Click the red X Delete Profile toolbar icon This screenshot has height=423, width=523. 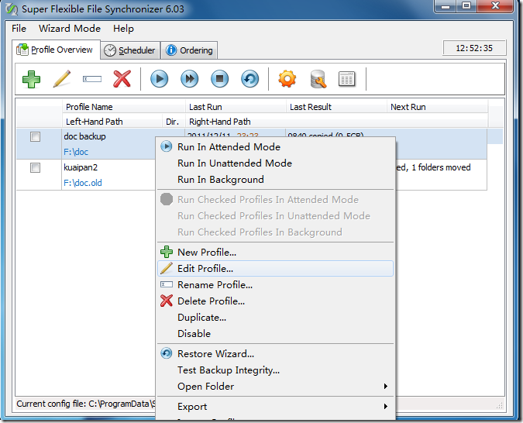(122, 79)
